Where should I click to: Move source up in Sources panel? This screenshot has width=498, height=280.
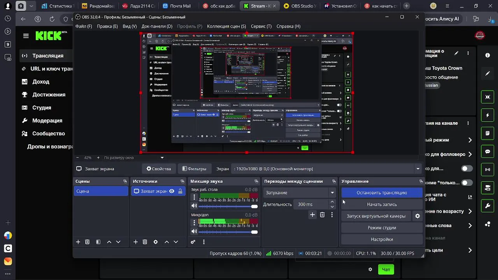point(167,242)
